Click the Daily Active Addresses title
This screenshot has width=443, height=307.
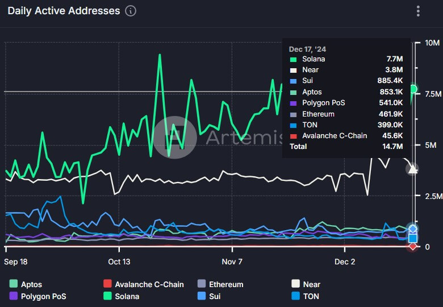point(64,11)
